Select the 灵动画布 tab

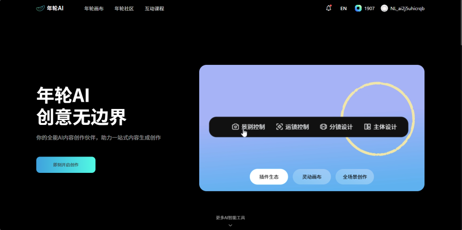312,177
